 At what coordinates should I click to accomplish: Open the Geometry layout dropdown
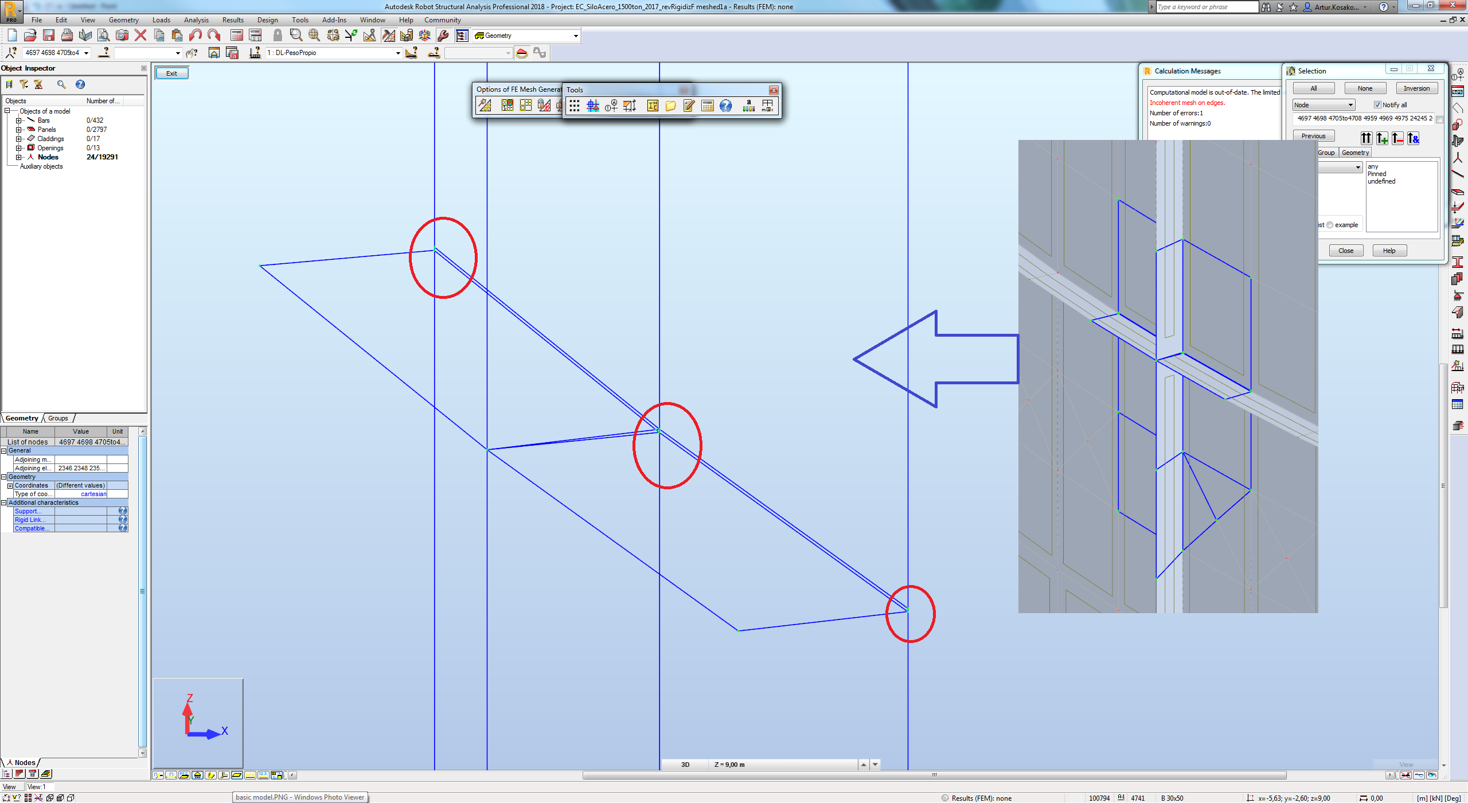(x=576, y=36)
